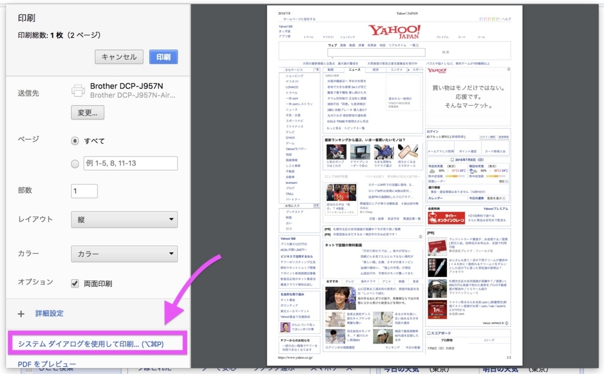The width and height of the screenshot is (604, 374).
Task: Click the 部数 copies input field
Action: (x=84, y=191)
